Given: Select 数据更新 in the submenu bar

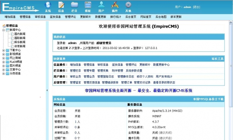Looking at the screenshot, I should pyautogui.click(x=100, y=17).
